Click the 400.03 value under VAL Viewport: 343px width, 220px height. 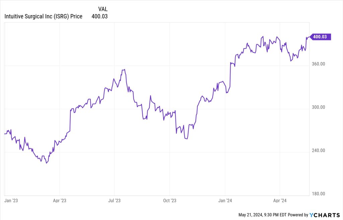(99, 16)
